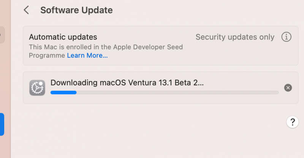This screenshot has height=158, width=304.
Task: Click the Apple Developer Seed Programme description
Action: (x=106, y=47)
